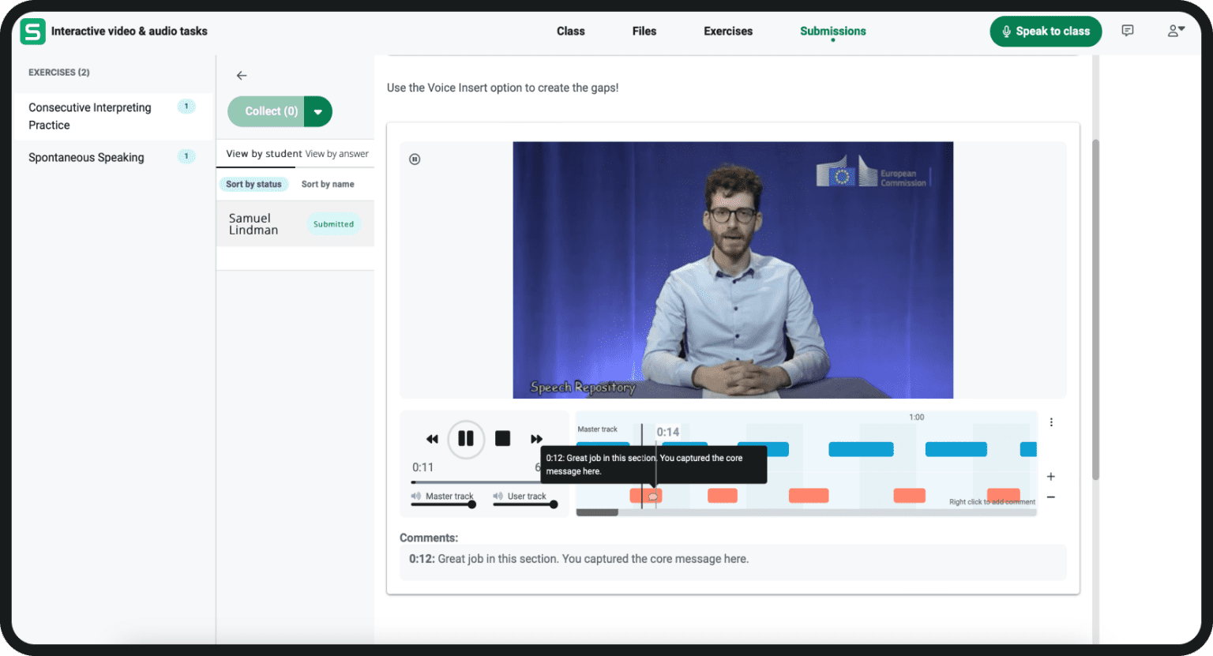Screen dimensions: 1213x656
Task: Click the stop playback icon
Action: click(x=502, y=439)
